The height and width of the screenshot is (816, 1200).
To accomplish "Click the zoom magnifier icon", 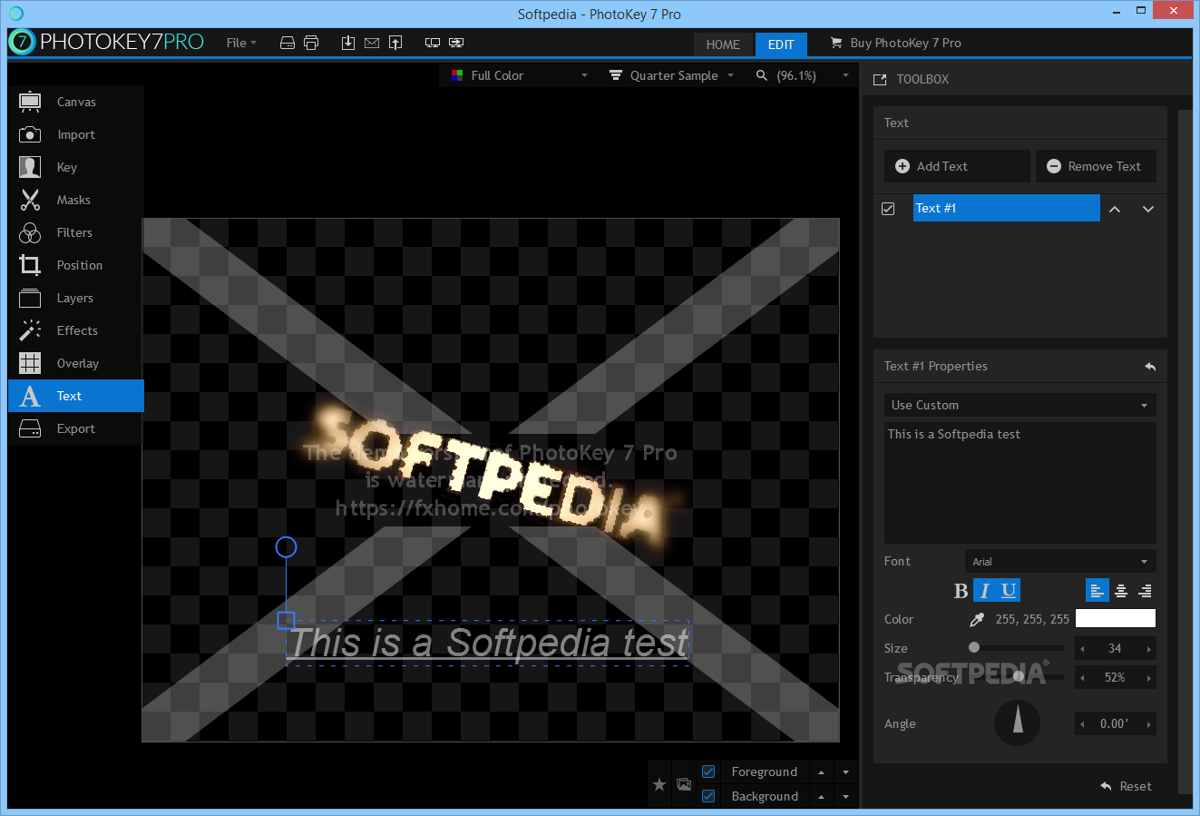I will (762, 75).
